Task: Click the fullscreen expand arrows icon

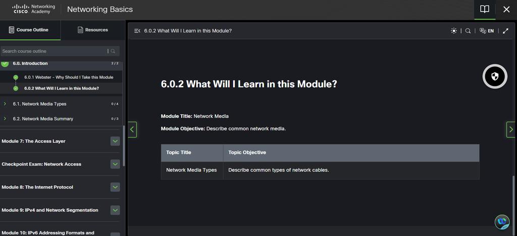Action: pos(505,31)
